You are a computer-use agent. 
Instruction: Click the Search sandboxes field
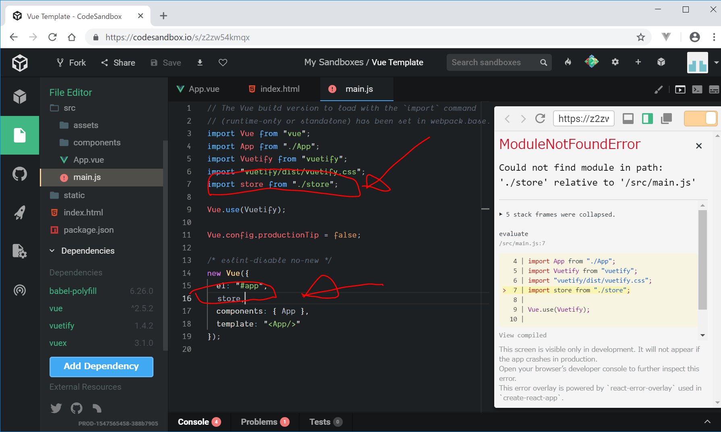click(493, 62)
